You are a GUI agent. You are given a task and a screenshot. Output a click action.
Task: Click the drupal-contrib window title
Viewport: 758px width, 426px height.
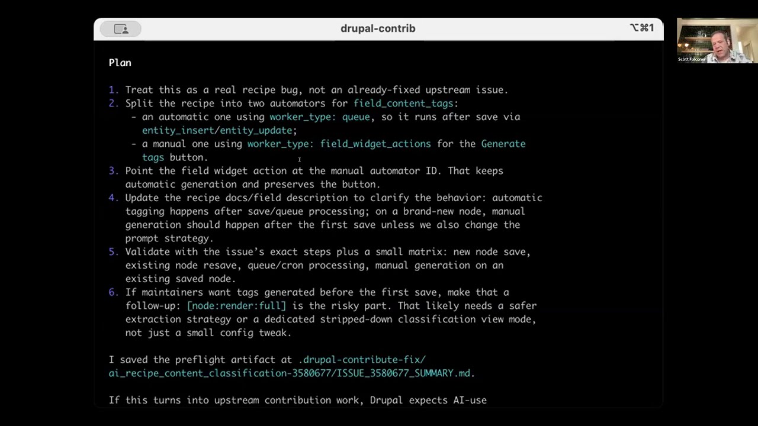click(378, 28)
